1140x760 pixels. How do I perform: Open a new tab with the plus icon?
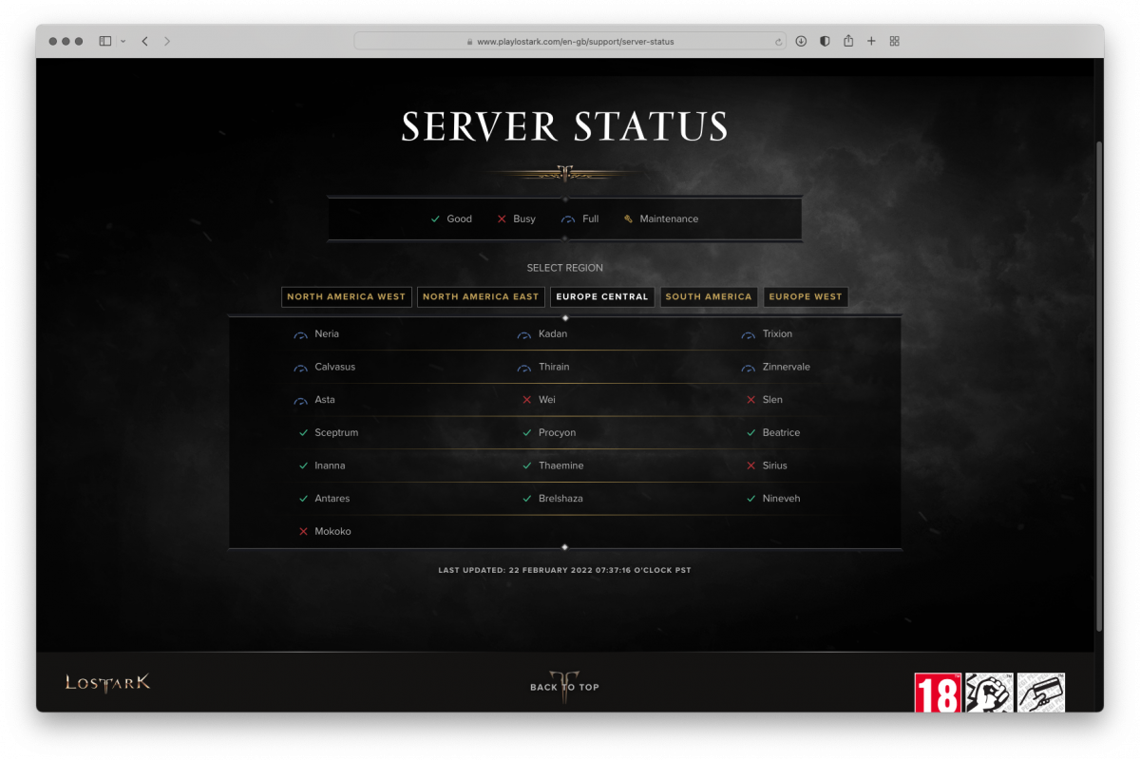pos(871,42)
